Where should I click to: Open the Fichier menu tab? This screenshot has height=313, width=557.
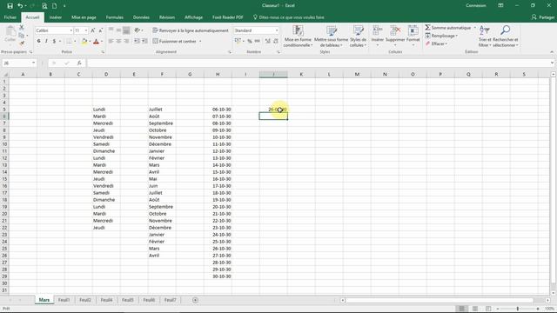point(10,17)
